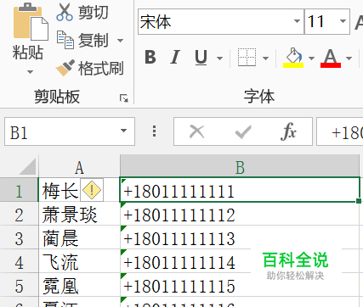The height and width of the screenshot is (307, 363).
Task: Toggle Underline formatting
Action: [201, 58]
